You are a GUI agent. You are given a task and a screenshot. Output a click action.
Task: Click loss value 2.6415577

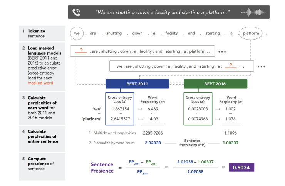pos(120,119)
